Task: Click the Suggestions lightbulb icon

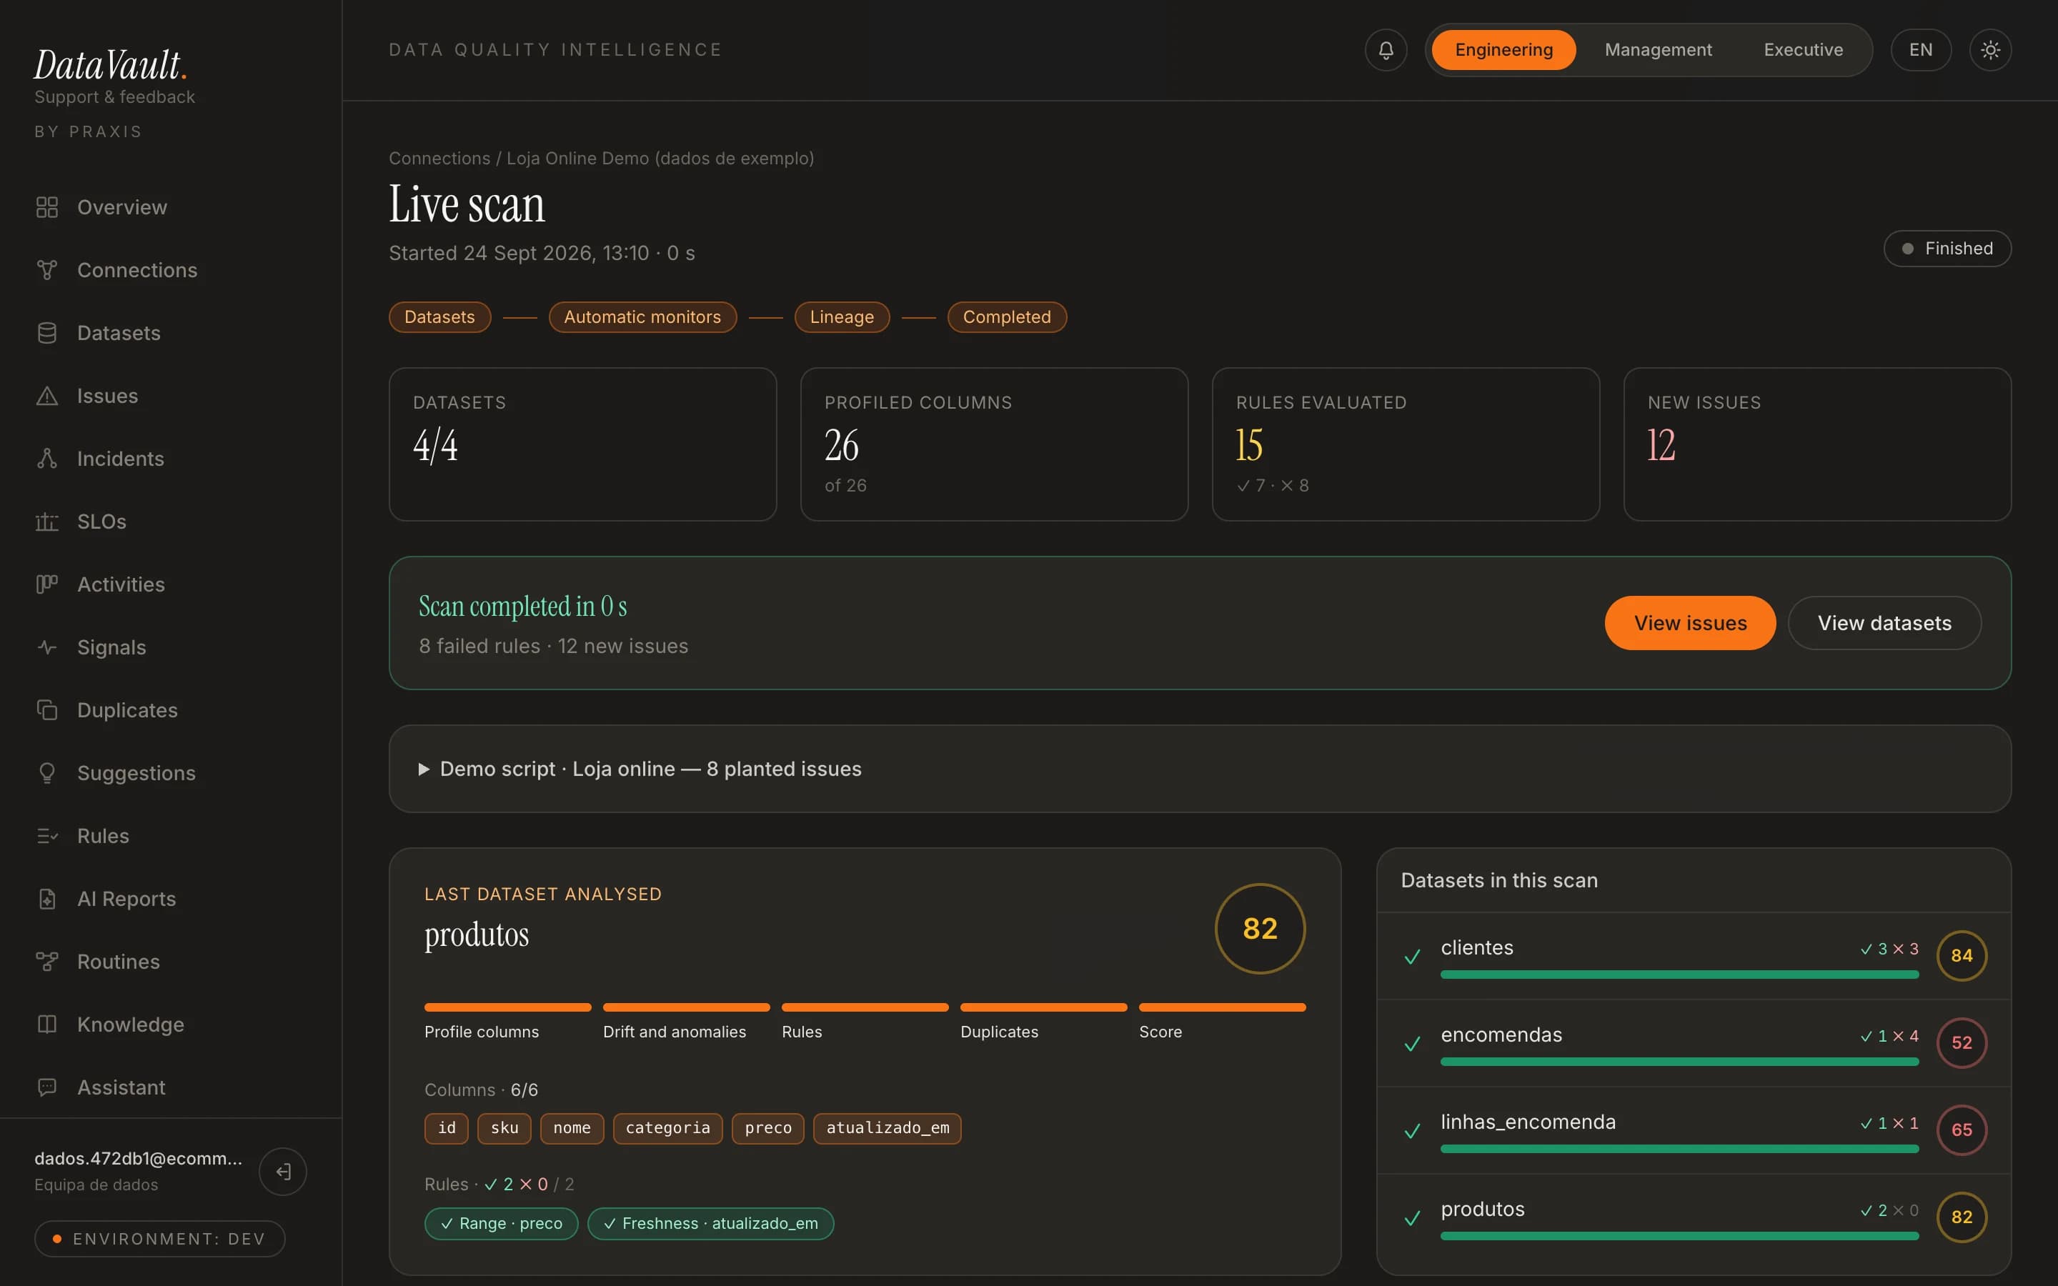Action: pyautogui.click(x=46, y=773)
